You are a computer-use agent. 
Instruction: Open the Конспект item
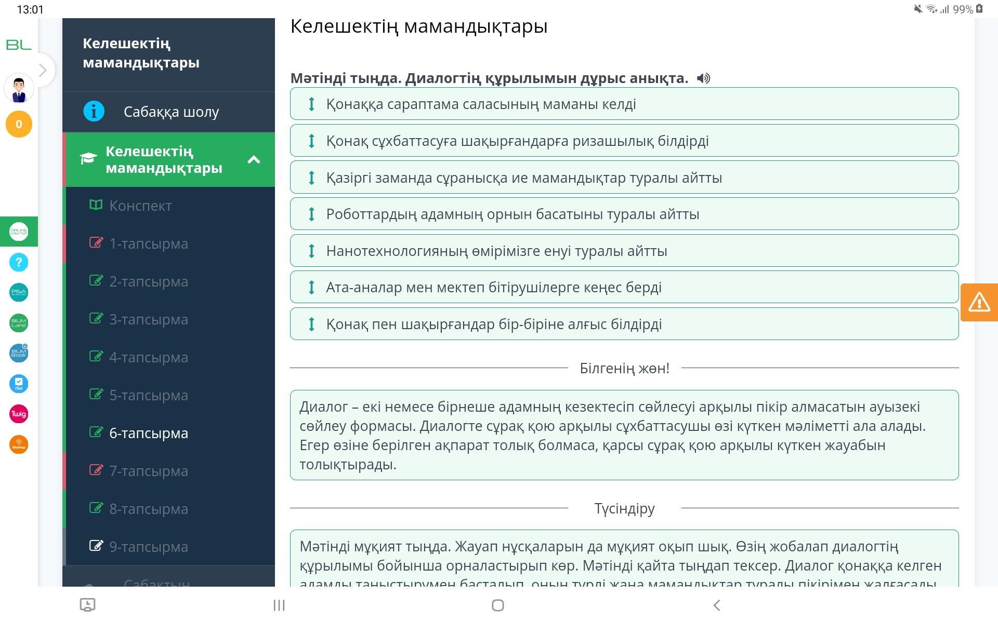click(x=140, y=206)
